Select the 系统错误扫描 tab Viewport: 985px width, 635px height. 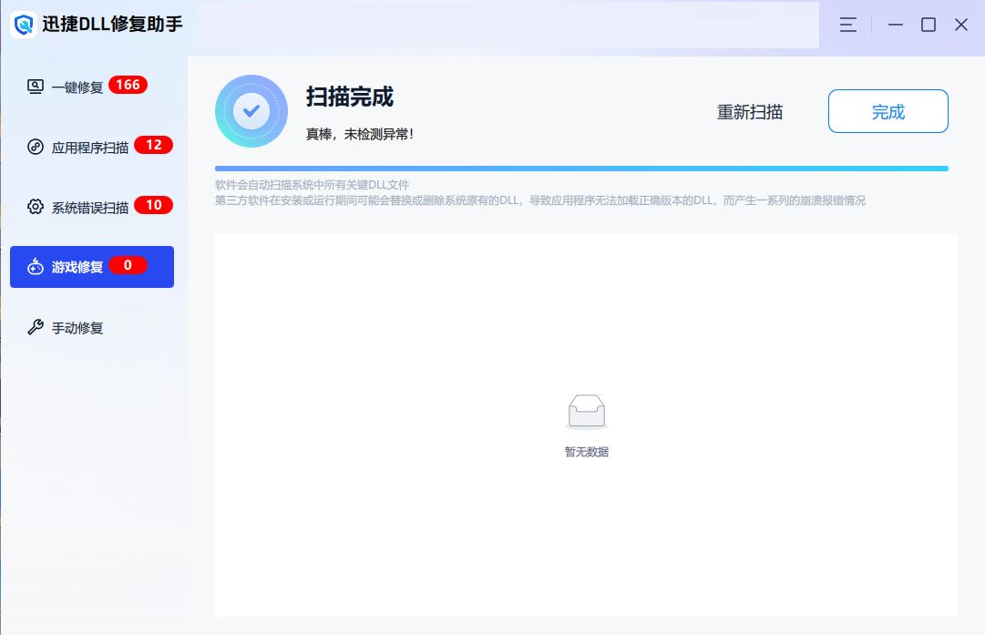pos(92,207)
